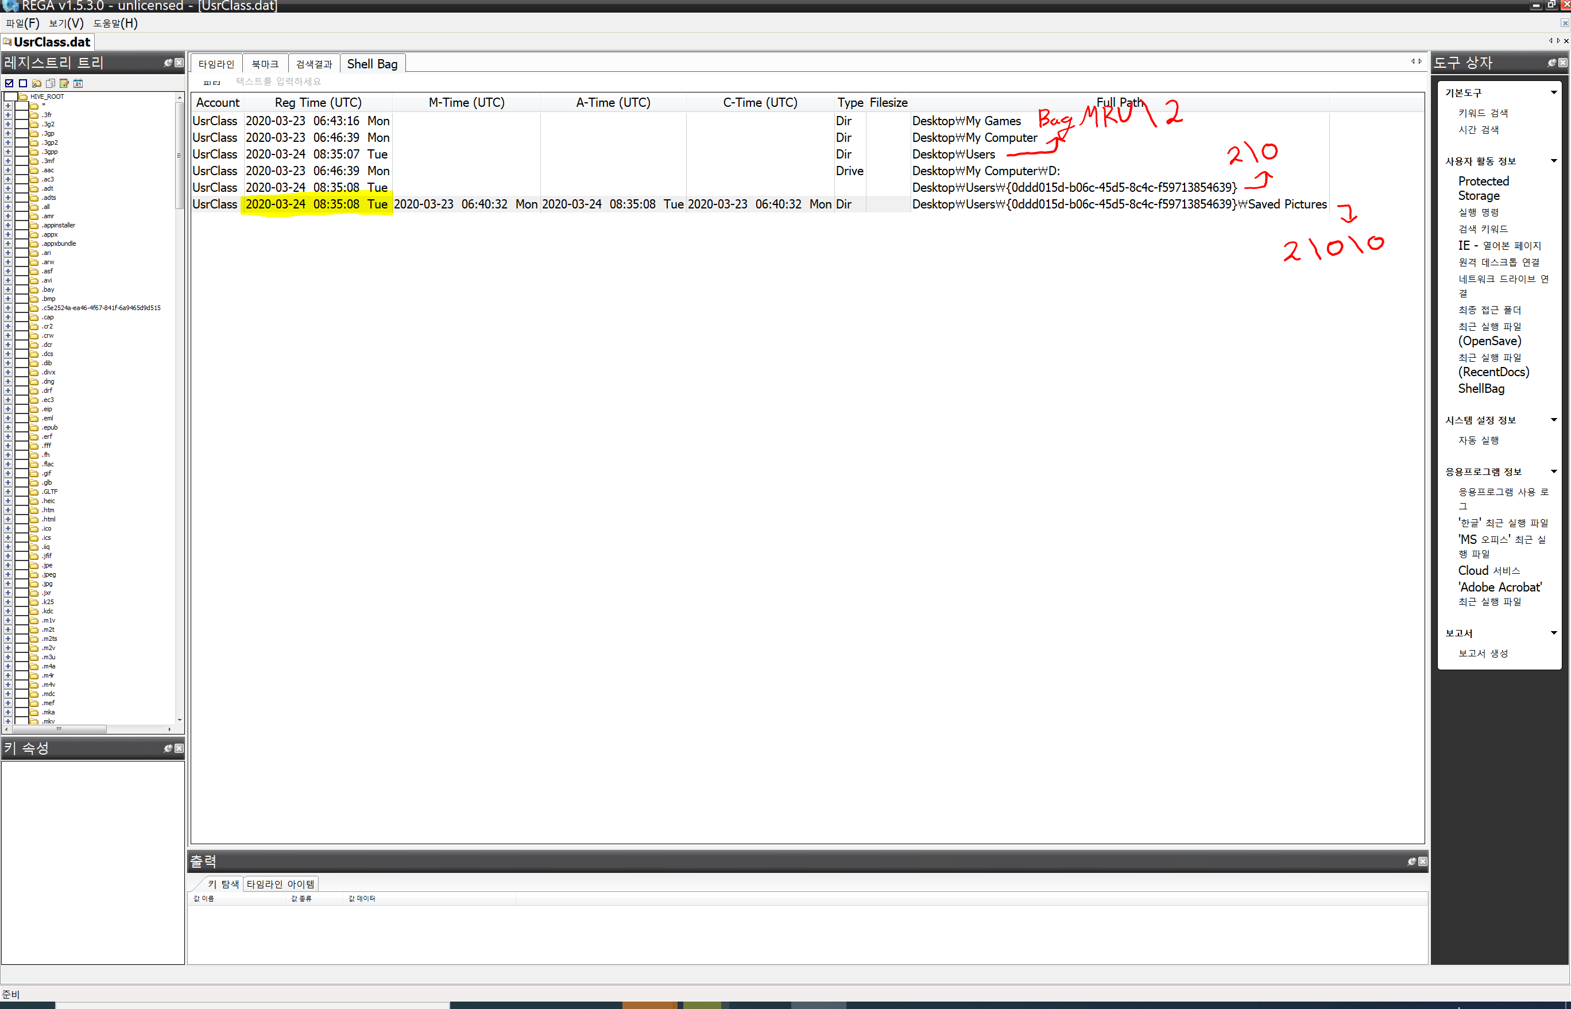Viewport: 1571px width, 1009px height.
Task: Click the notepad with pencil icon
Action: (x=64, y=83)
